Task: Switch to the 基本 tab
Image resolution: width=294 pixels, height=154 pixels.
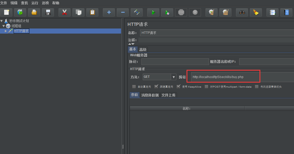Action: pyautogui.click(x=133, y=49)
